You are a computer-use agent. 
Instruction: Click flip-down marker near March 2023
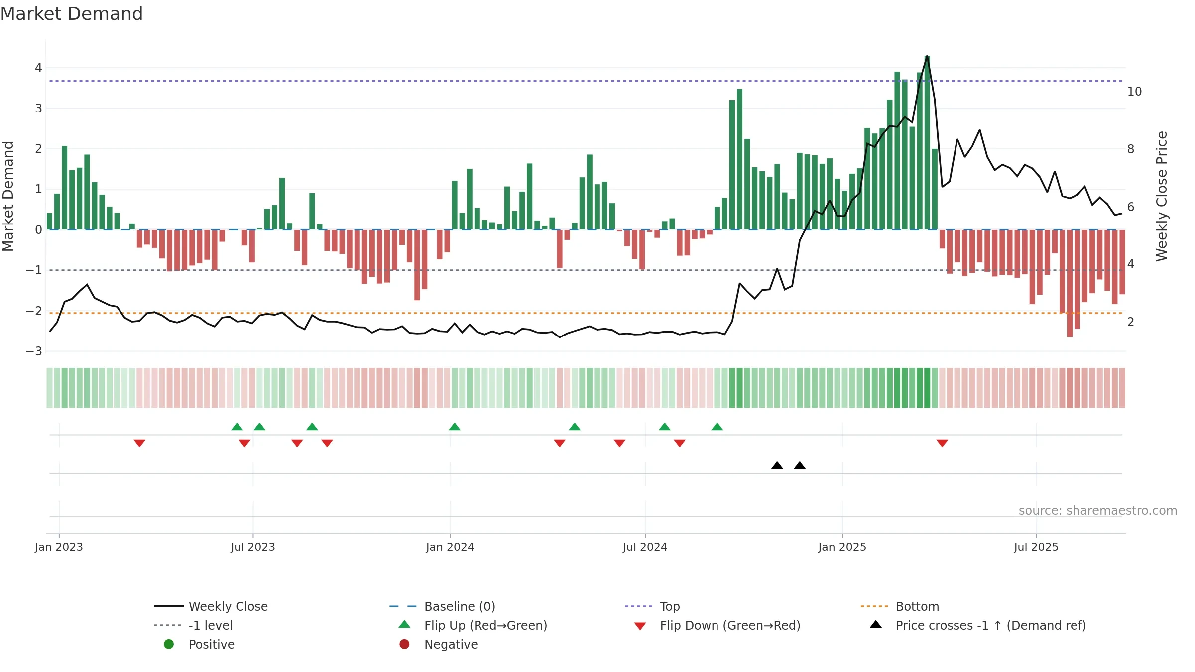click(139, 443)
